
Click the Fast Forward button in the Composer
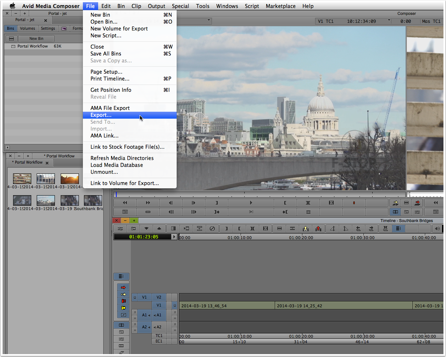[x=148, y=203]
